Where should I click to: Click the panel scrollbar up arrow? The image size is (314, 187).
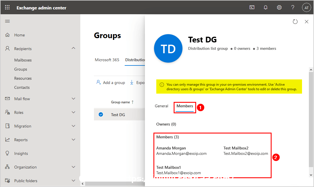[x=311, y=70]
